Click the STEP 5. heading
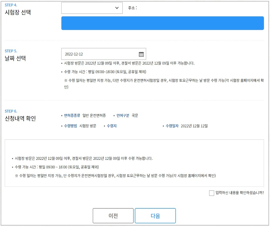This screenshot has height=227, width=270. pyautogui.click(x=11, y=51)
